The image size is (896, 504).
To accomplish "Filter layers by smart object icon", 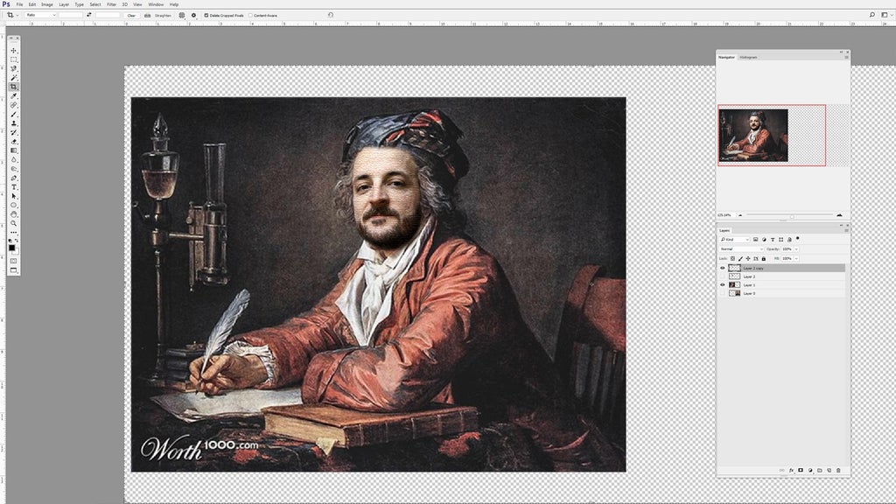I will click(x=789, y=240).
